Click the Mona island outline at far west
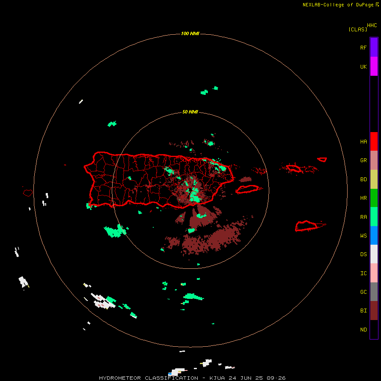The width and height of the screenshot is (381, 381). 28,193
